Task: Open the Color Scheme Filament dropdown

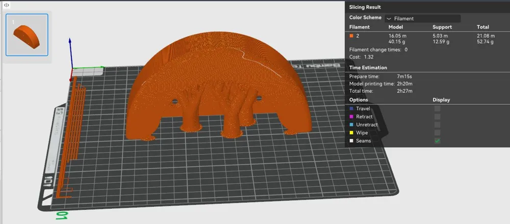Action: 422,18
